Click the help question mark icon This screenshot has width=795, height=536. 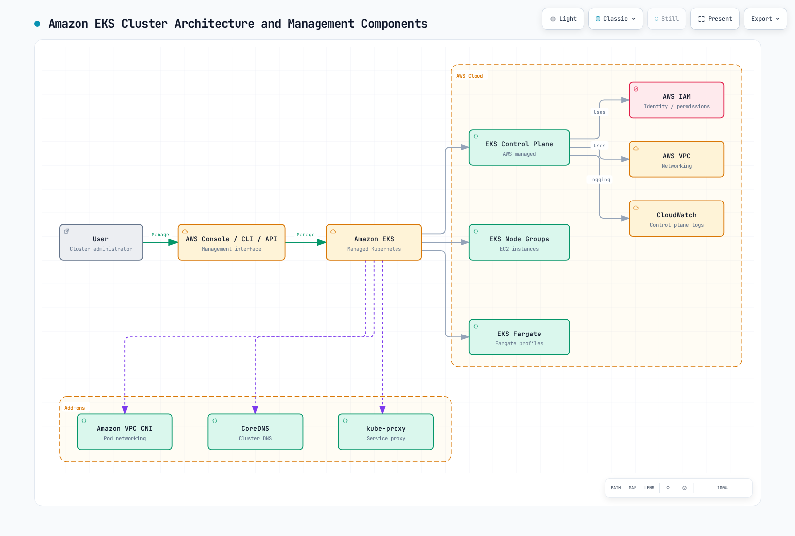coord(684,488)
